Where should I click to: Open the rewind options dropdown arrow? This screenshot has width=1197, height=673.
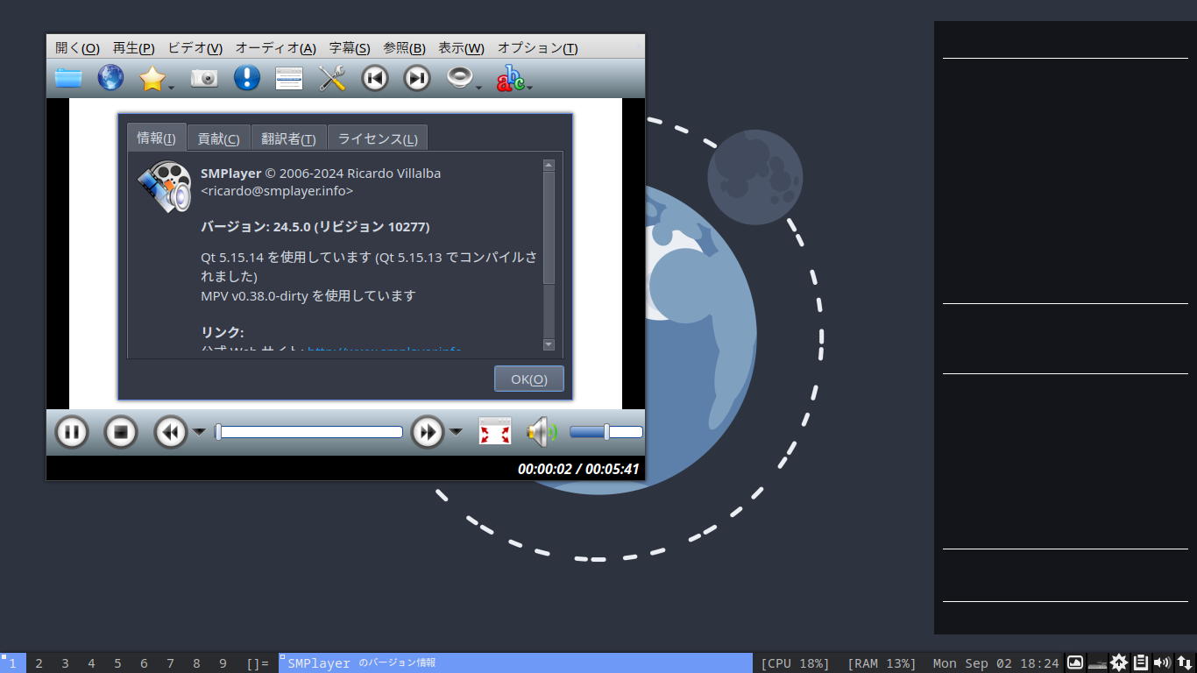tap(199, 431)
